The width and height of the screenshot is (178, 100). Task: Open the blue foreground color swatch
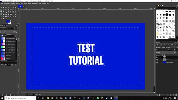(8, 21)
